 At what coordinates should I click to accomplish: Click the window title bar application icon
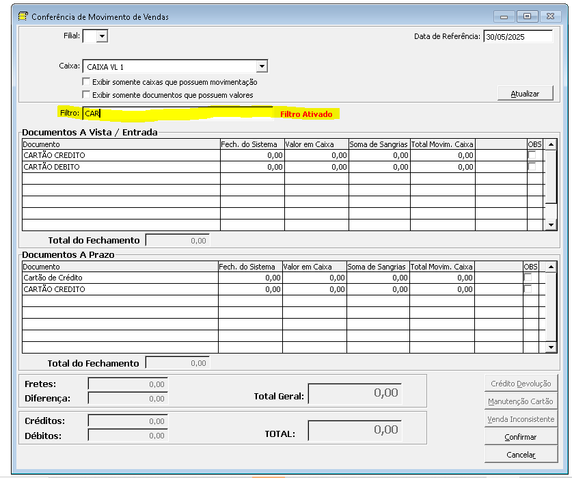click(23, 16)
